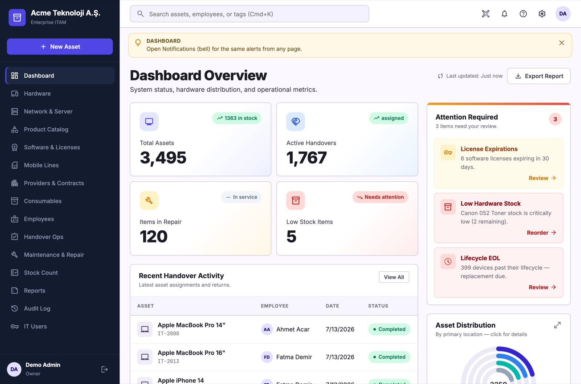
Task: Click the Active Handovers handshake icon
Action: point(296,121)
